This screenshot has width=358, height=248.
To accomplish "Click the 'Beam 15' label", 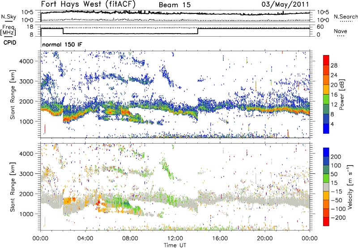I will click(x=175, y=5).
